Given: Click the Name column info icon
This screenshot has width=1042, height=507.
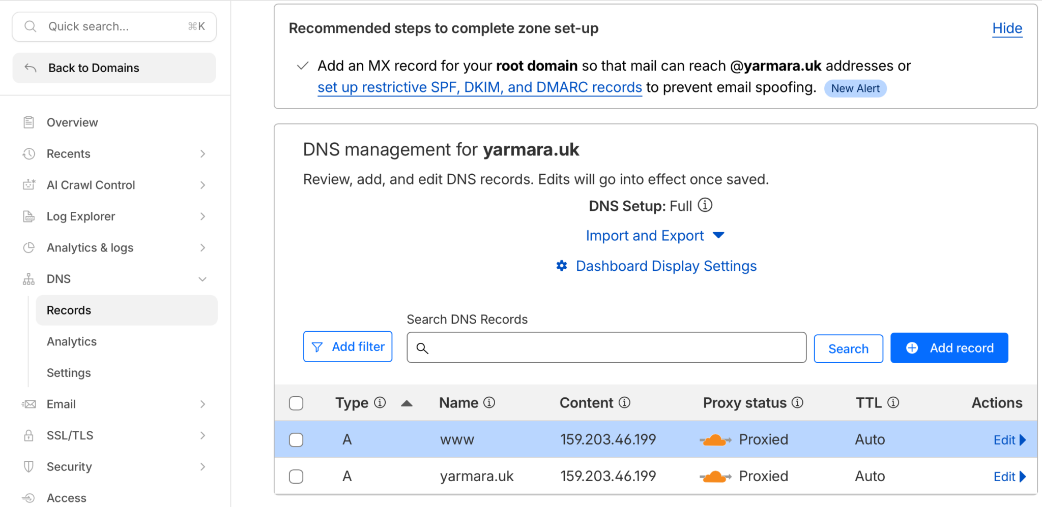Looking at the screenshot, I should click(x=489, y=403).
